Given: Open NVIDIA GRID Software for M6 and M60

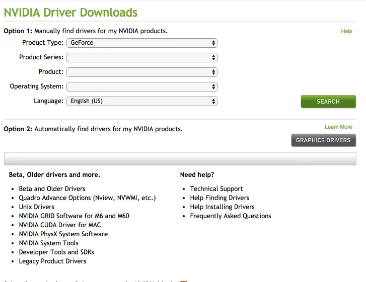Looking at the screenshot, I should click(74, 216).
